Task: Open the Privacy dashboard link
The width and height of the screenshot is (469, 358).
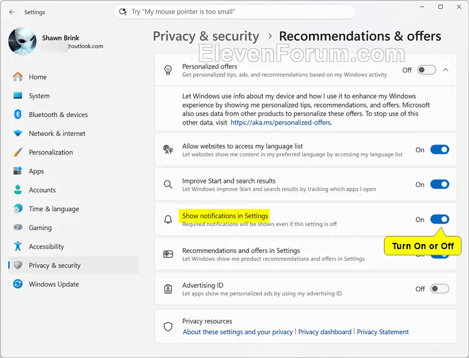Action: coord(325,332)
